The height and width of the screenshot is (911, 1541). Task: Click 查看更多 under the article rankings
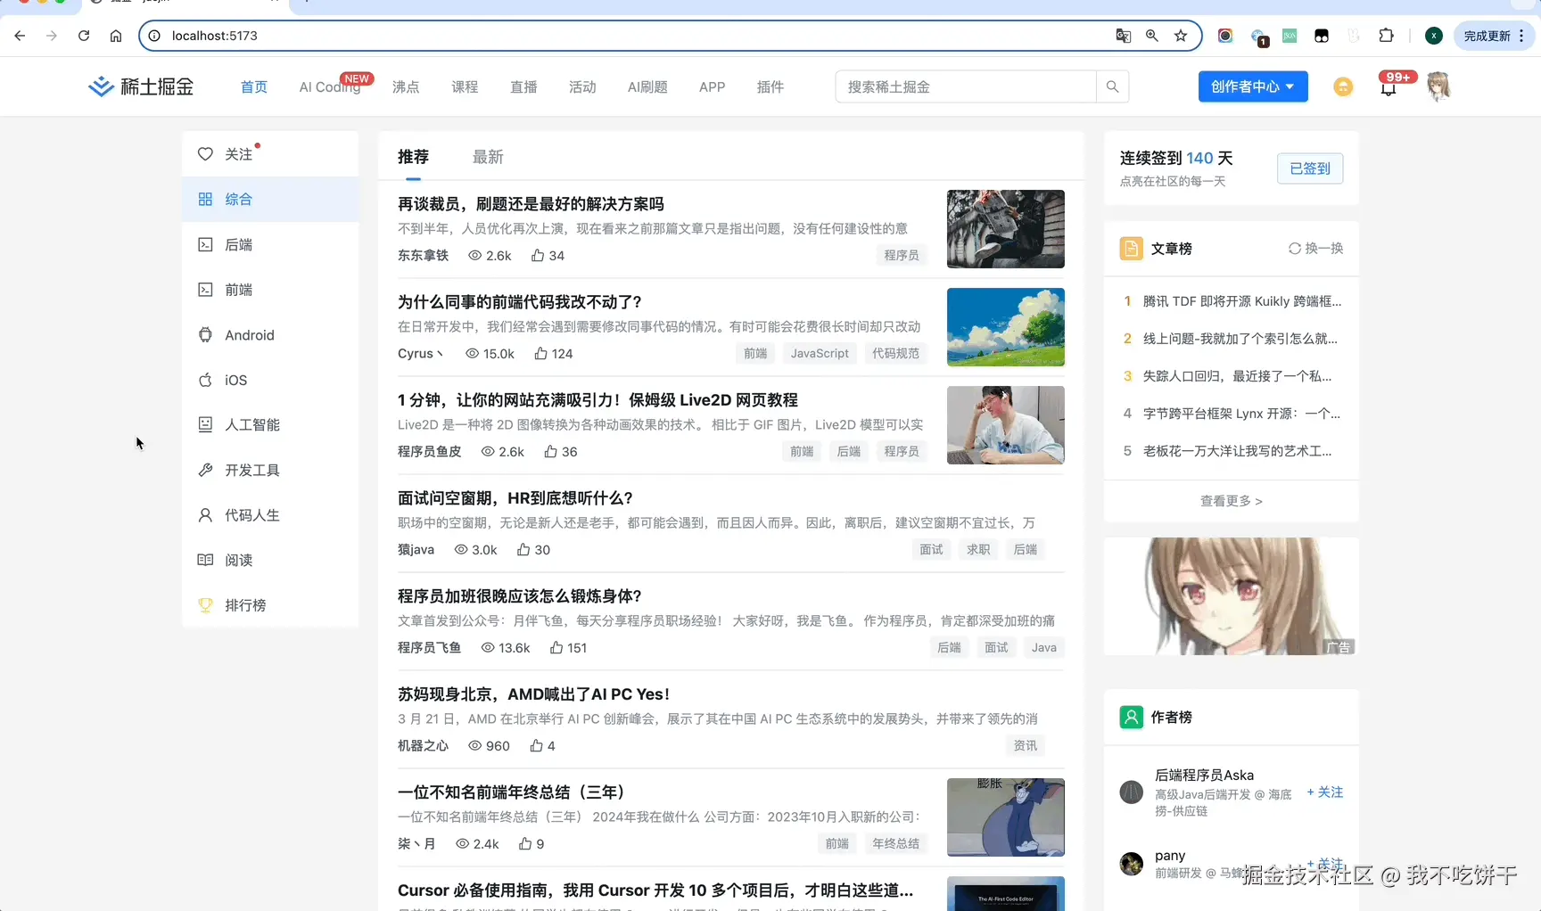pos(1231,501)
